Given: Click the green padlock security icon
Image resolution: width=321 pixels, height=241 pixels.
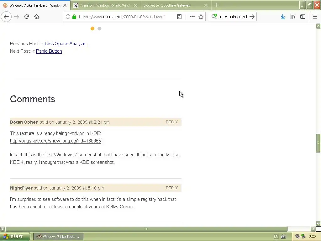Looking at the screenshot, I should click(x=74, y=17).
